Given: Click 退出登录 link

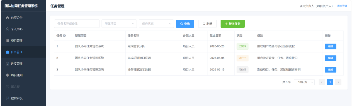Looking at the screenshot, I should click(x=342, y=6).
